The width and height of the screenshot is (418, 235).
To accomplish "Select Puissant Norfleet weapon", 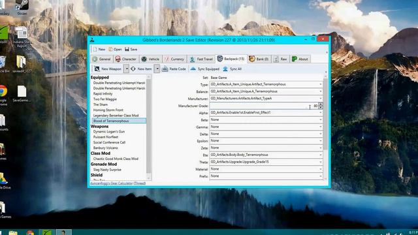I will (x=106, y=137).
